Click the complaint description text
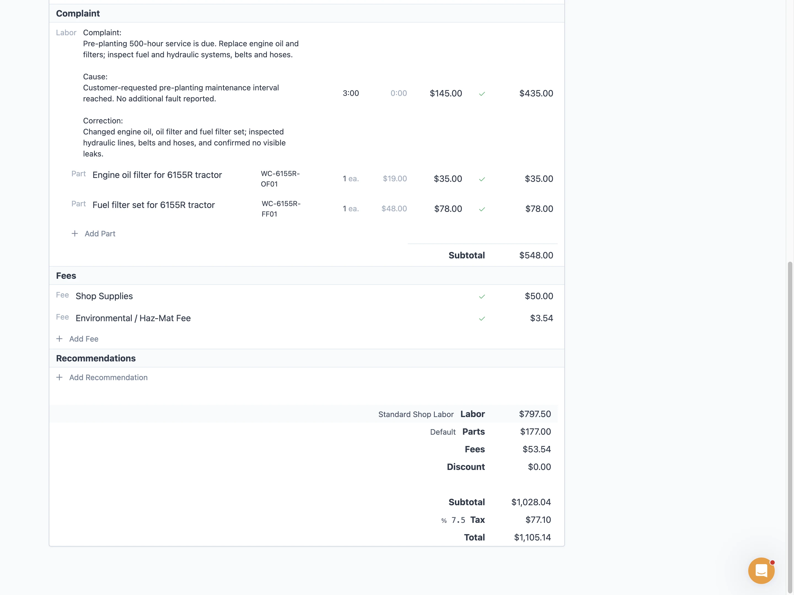 (191, 93)
